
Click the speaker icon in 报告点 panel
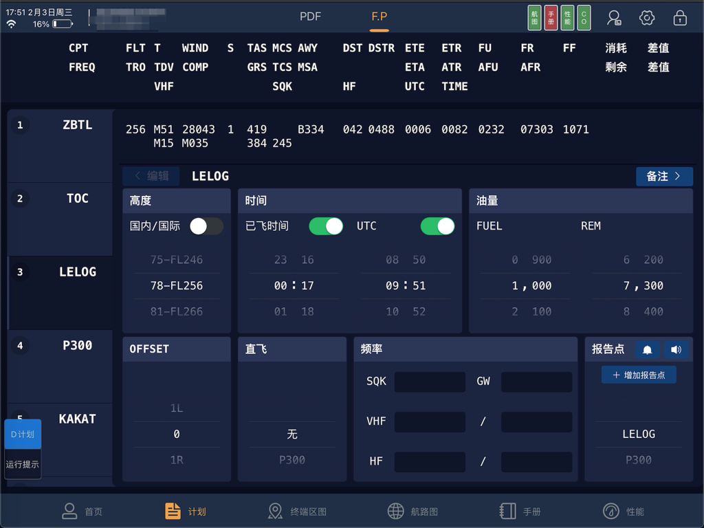tap(676, 350)
